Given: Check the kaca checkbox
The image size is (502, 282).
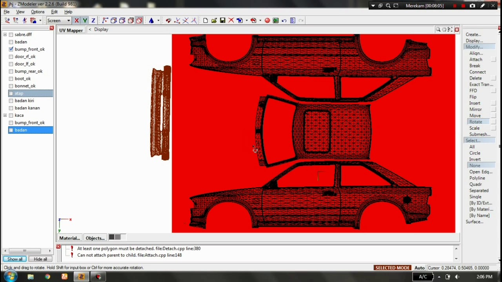Looking at the screenshot, I should coord(11,115).
